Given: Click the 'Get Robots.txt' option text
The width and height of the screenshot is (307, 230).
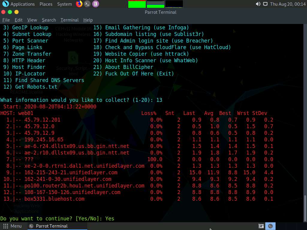Looking at the screenshot, I should 36,87.
